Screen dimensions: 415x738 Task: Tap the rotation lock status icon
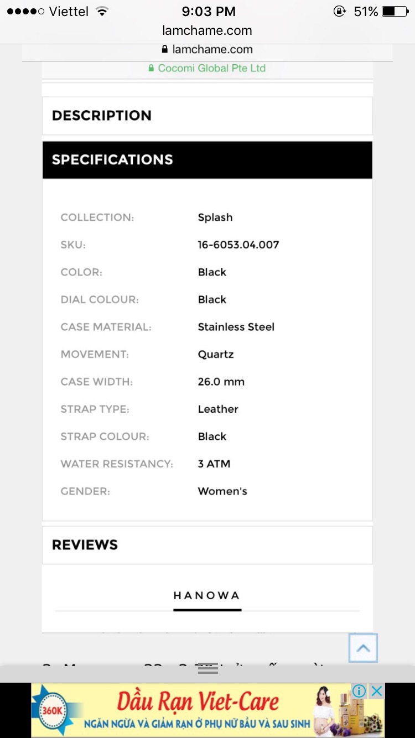[x=340, y=12]
